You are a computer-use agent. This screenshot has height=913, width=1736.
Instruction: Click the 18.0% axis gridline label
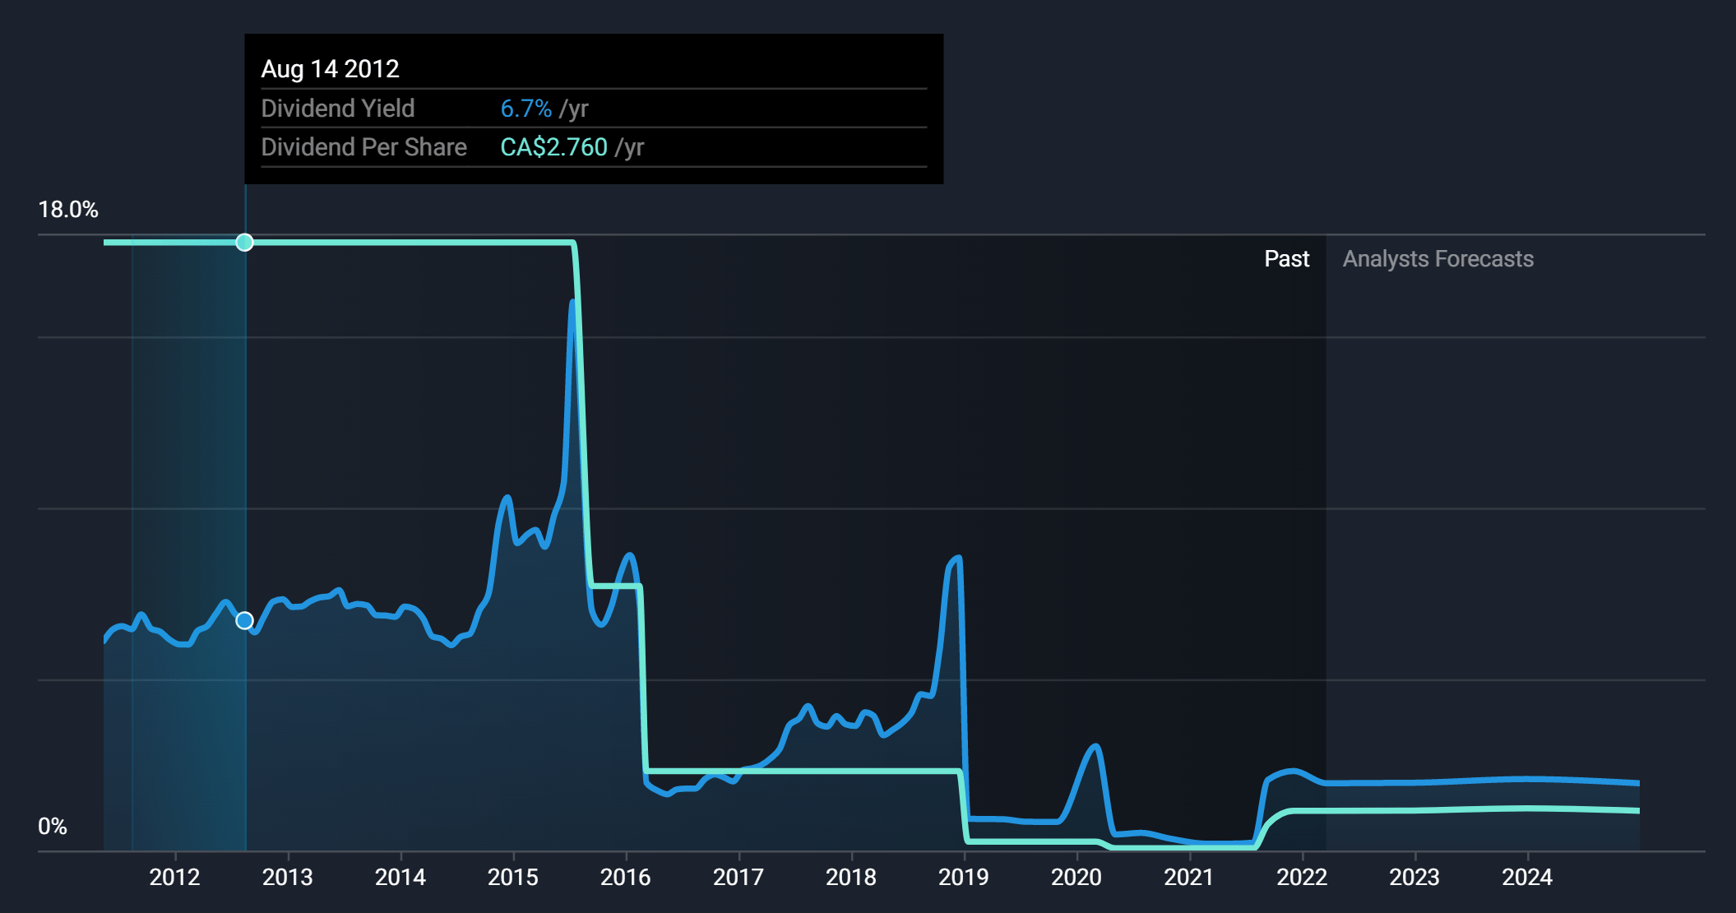tap(68, 210)
